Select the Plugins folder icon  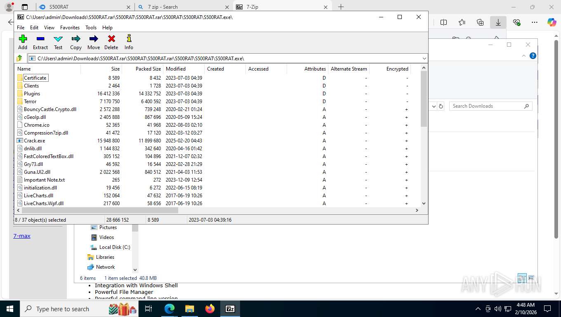coord(20,93)
